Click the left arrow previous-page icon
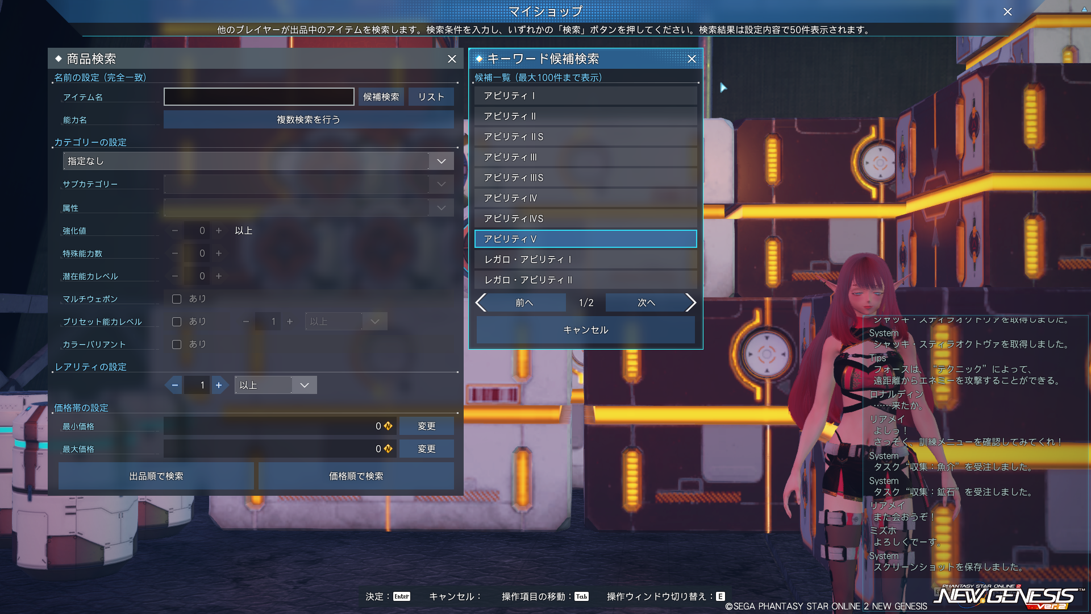The width and height of the screenshot is (1091, 614). 481,302
